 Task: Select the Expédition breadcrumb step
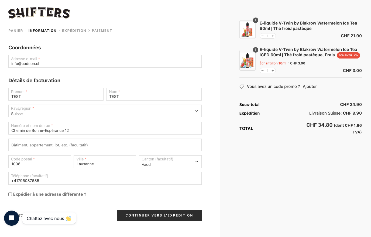[74, 31]
